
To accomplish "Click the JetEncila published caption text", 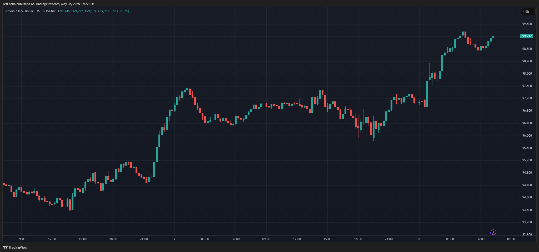I will [49, 4].
